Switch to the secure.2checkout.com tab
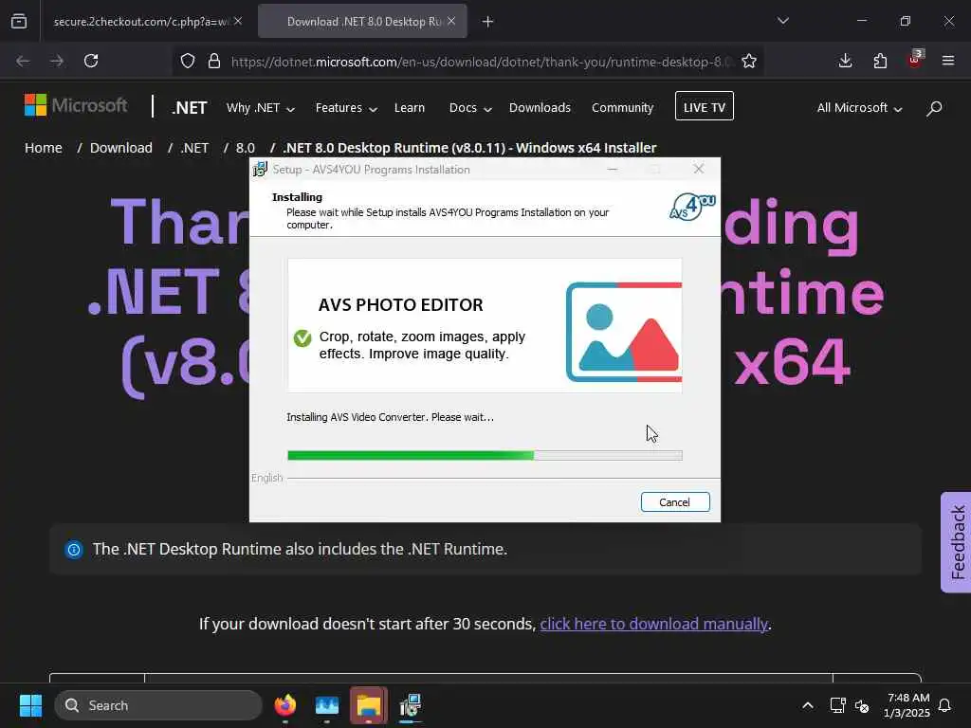This screenshot has width=971, height=728. [x=139, y=22]
